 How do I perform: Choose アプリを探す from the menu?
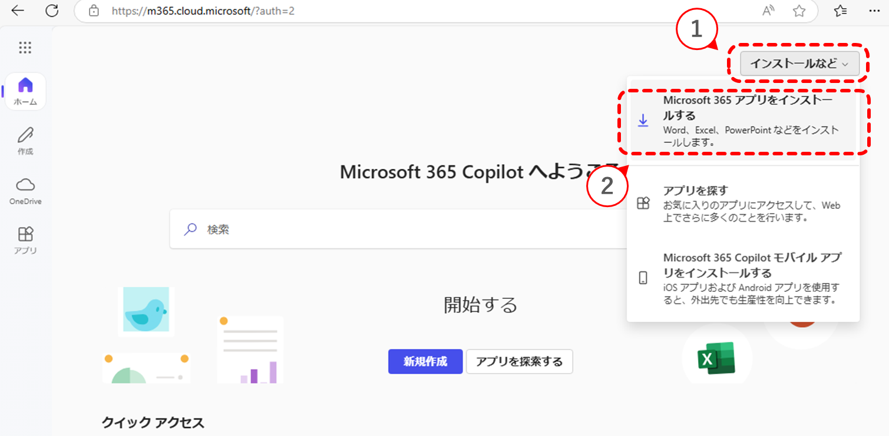(x=743, y=204)
